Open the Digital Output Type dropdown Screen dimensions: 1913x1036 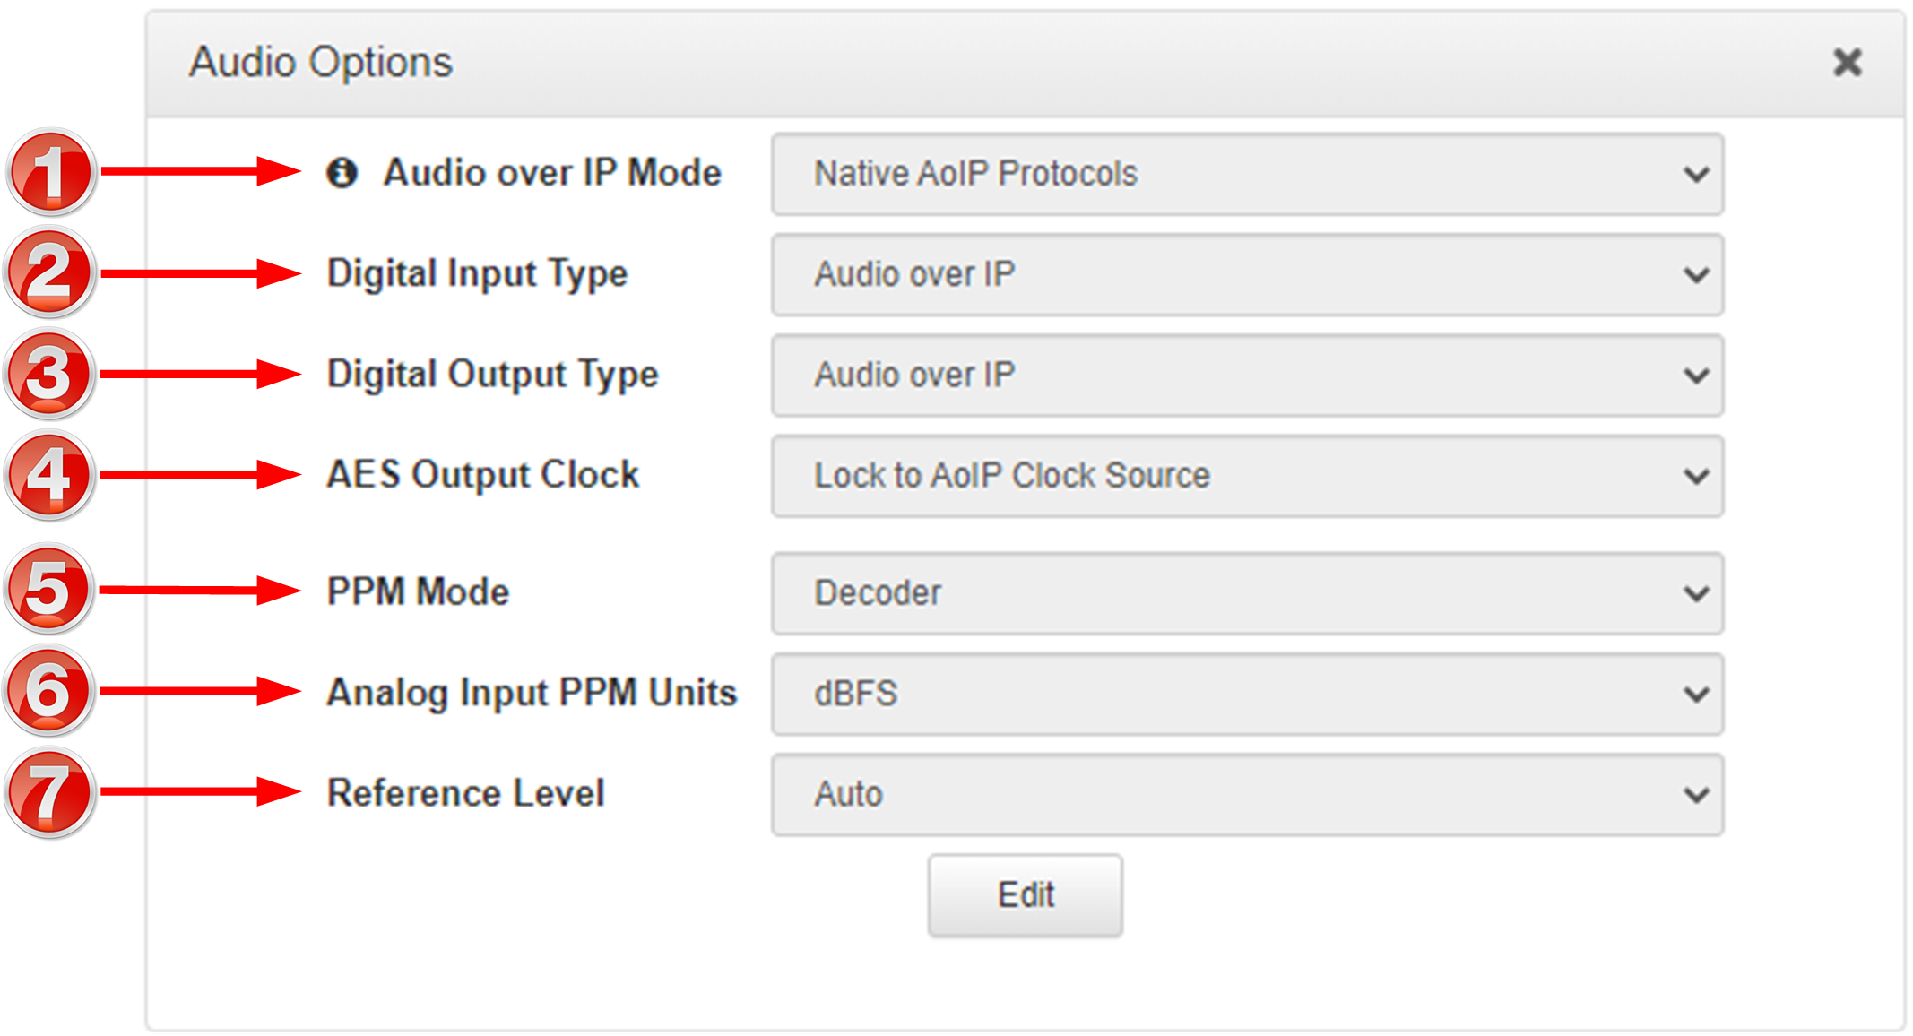pyautogui.click(x=1246, y=375)
